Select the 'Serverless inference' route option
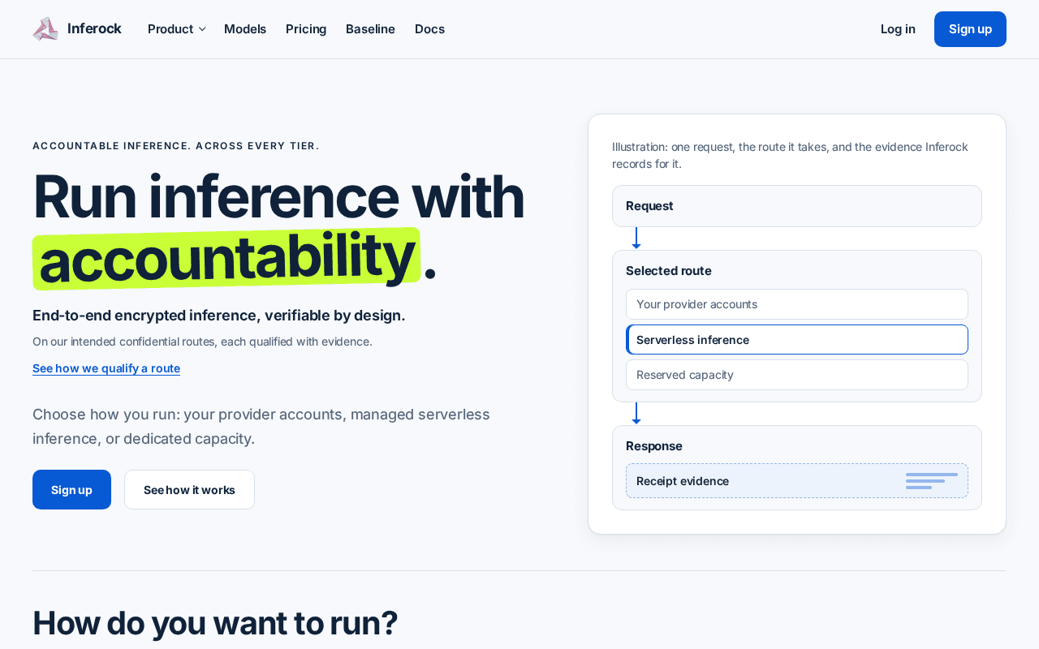The height and width of the screenshot is (649, 1039). click(x=797, y=340)
